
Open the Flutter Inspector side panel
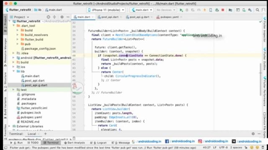pyautogui.click(x=264, y=30)
